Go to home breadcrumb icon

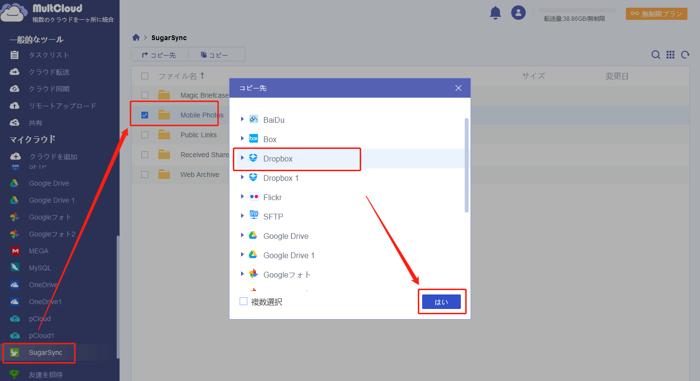[136, 38]
